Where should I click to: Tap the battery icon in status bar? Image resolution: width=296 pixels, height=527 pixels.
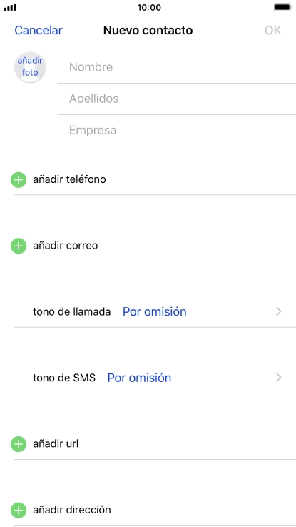tap(283, 7)
